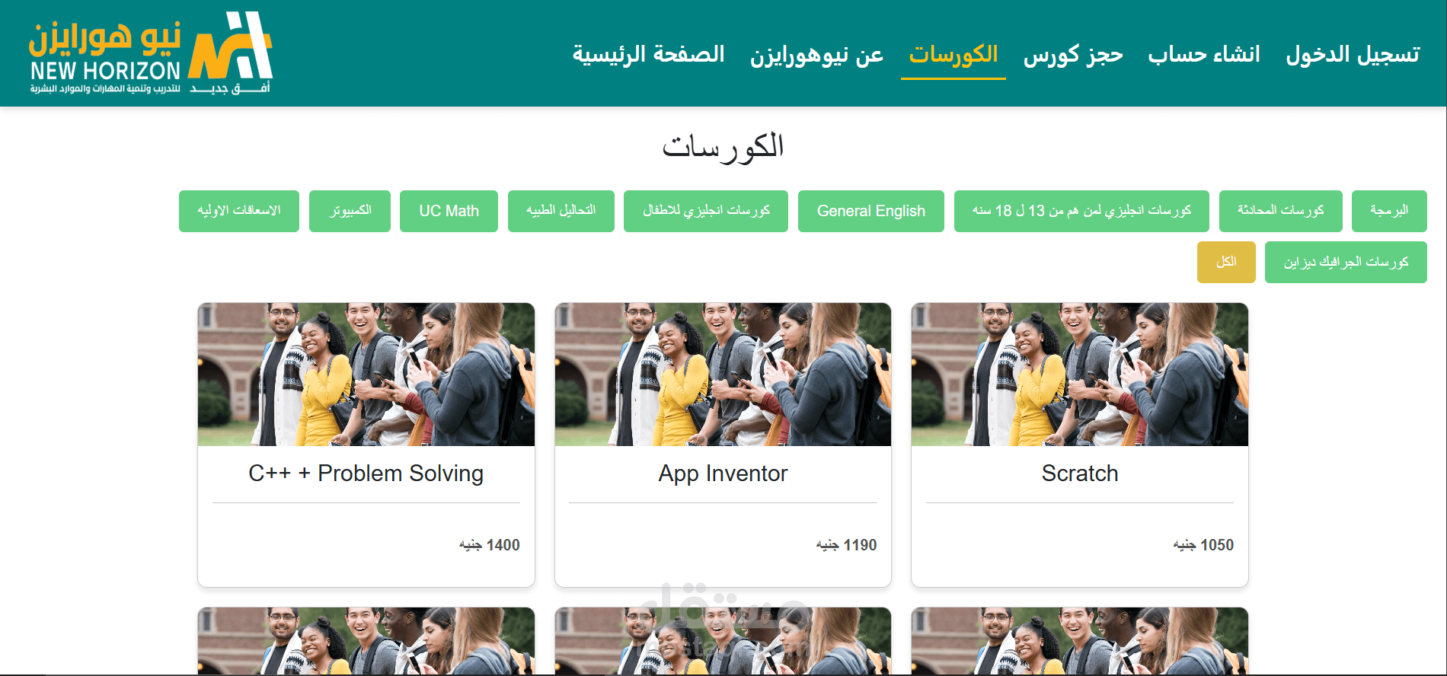Filter by الاسعافات الاولية category

[x=239, y=211]
